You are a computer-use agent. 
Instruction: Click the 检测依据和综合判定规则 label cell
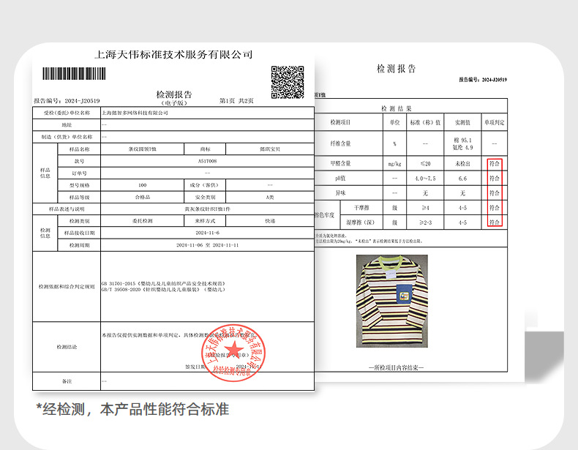[67, 286]
